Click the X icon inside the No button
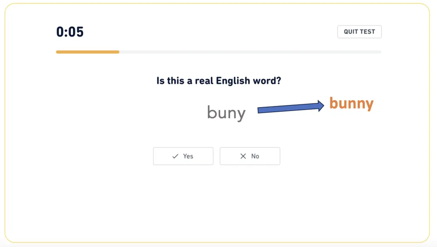The width and height of the screenshot is (437, 247). pos(243,156)
